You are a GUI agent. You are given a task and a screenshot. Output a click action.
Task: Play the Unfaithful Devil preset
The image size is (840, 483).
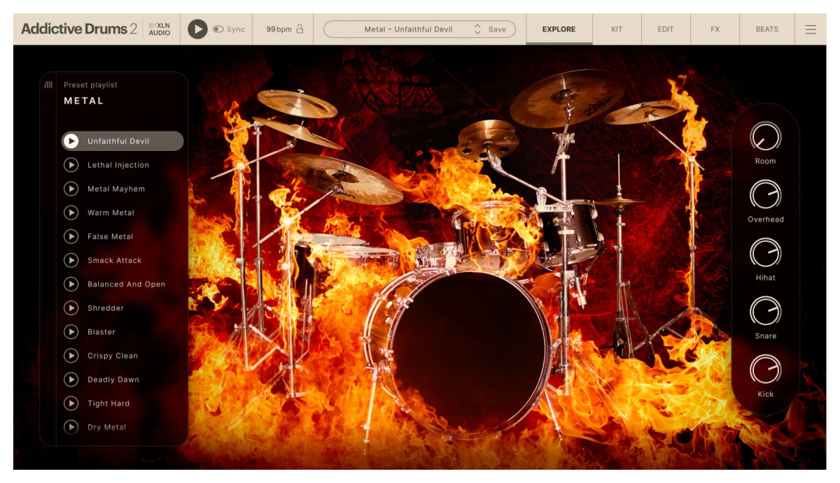tap(71, 141)
